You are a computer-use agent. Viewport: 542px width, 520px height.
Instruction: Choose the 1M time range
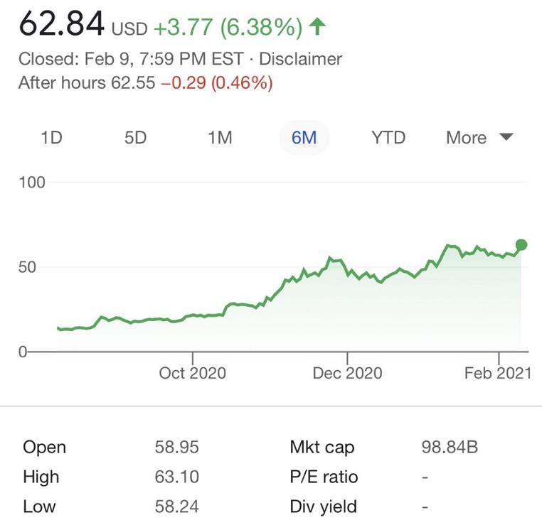click(220, 137)
